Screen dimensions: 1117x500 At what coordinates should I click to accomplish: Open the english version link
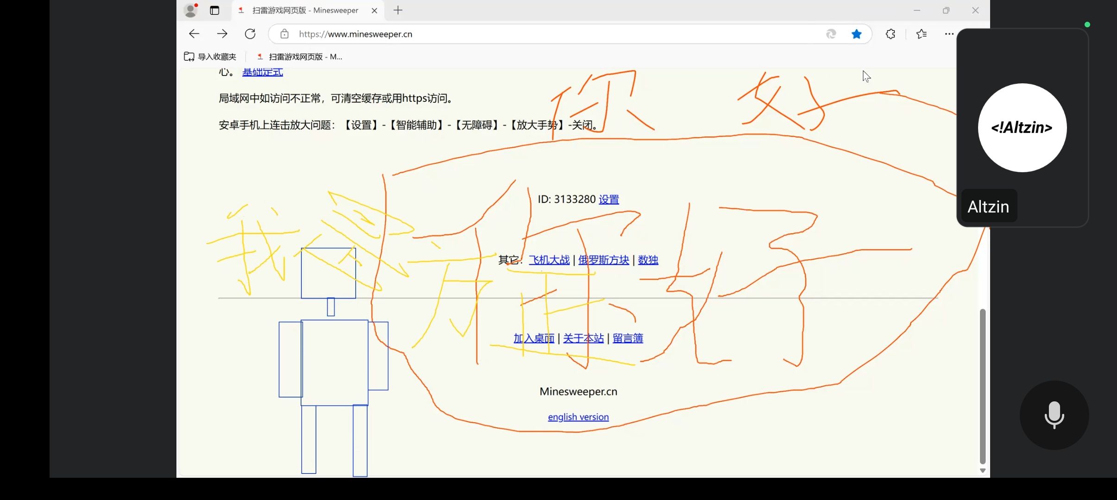(x=578, y=417)
